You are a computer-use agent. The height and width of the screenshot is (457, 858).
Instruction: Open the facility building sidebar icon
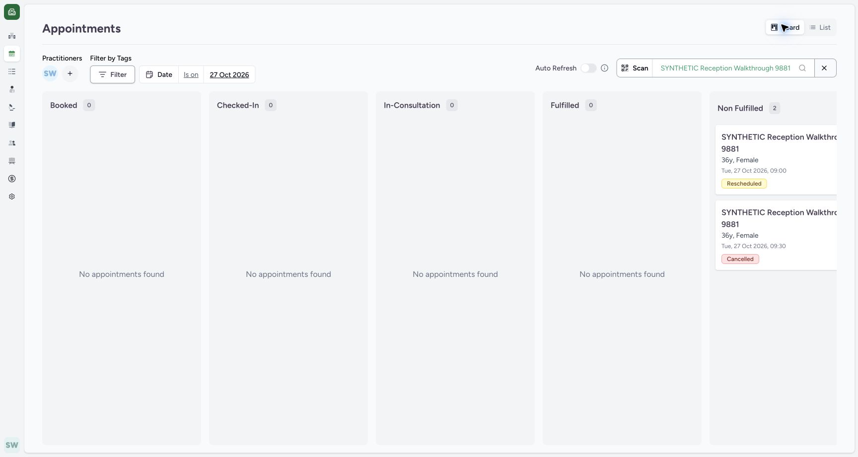[x=12, y=36]
